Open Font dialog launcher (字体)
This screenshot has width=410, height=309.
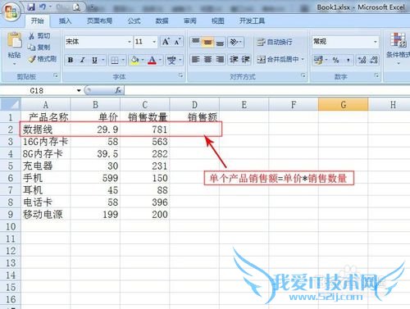pos(180,75)
